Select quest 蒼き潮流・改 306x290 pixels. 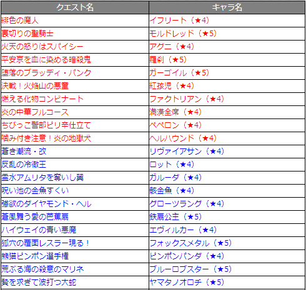(24, 152)
